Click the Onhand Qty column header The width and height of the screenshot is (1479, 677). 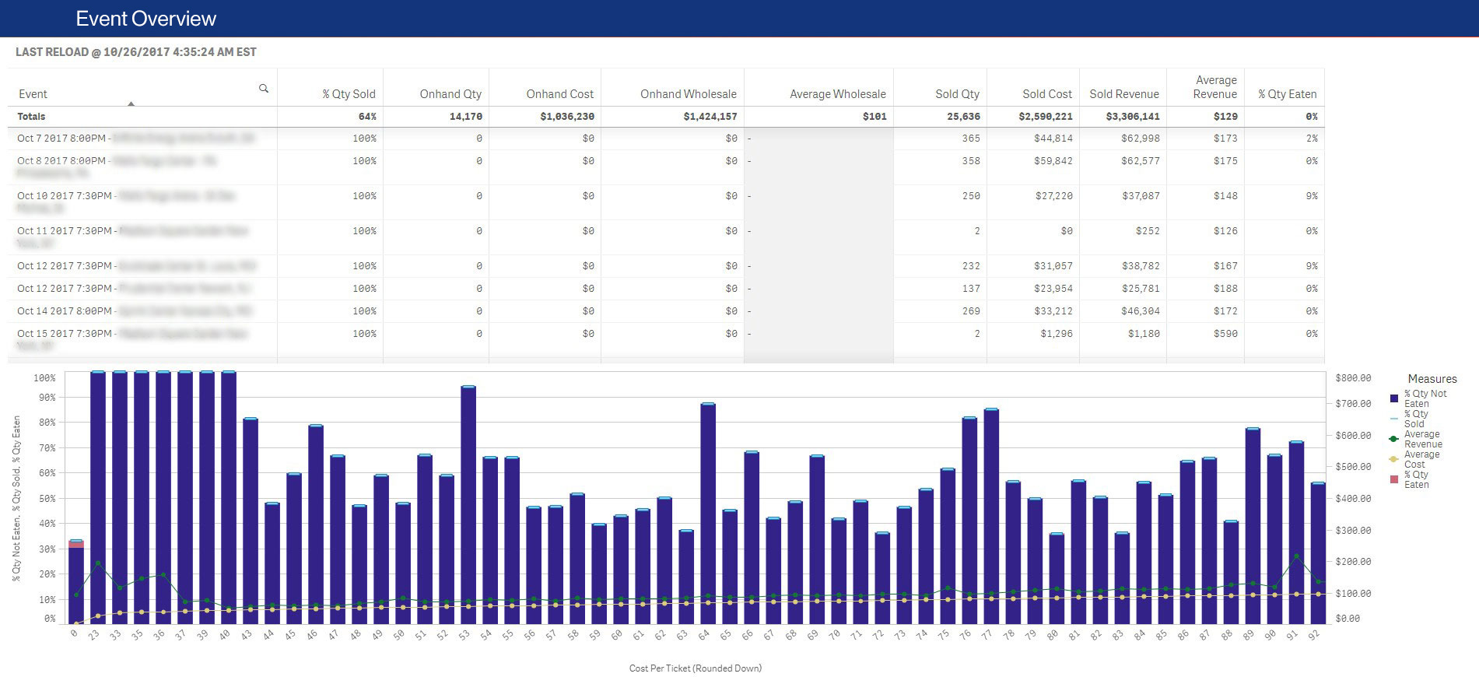[x=450, y=94]
